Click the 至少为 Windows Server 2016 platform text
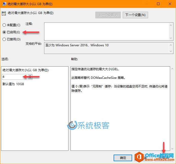This screenshot has height=164, width=176. [x=77, y=45]
